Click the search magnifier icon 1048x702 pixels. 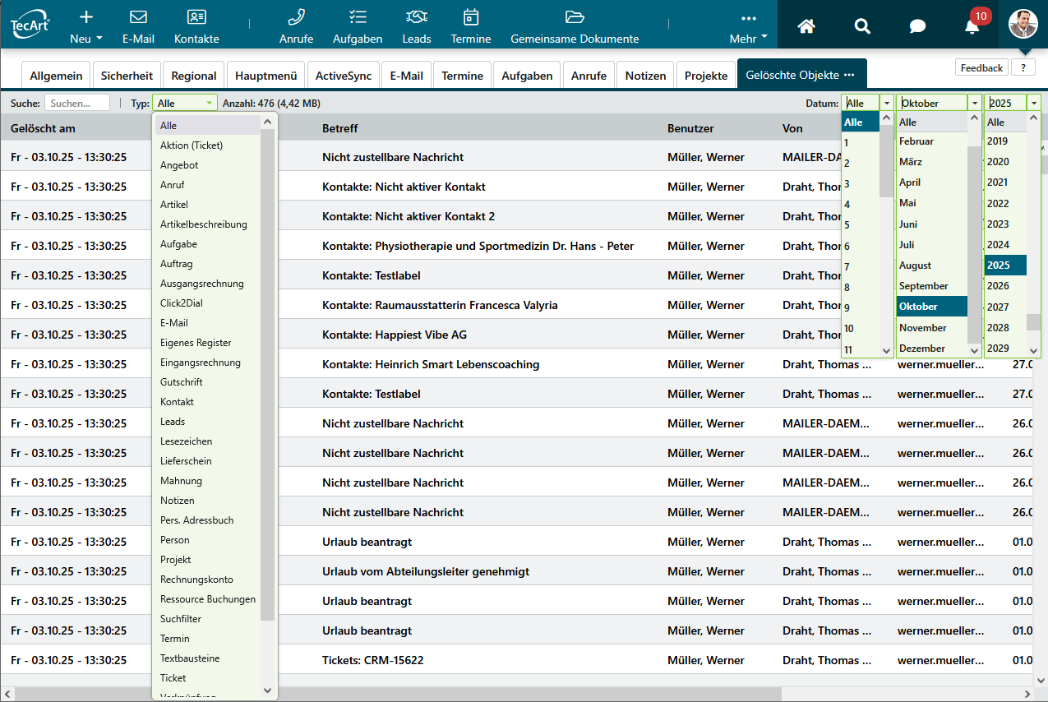(x=862, y=25)
